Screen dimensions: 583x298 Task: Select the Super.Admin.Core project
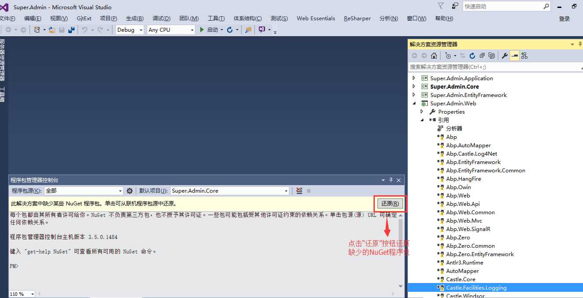point(455,86)
